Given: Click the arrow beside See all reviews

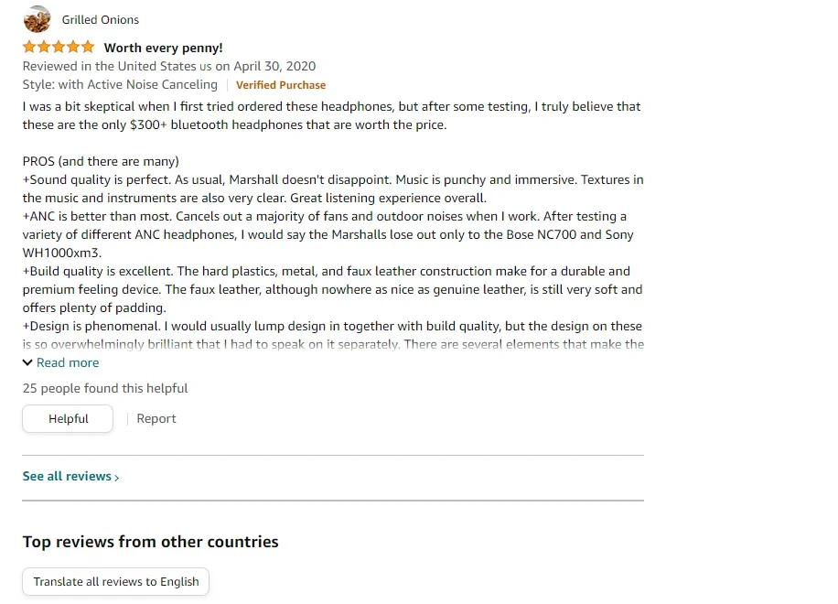Looking at the screenshot, I should (x=117, y=478).
